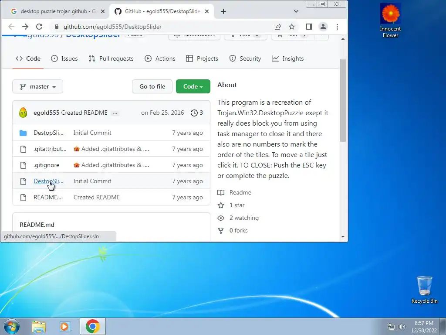Select the Recycle Bin desktop icon
The image size is (446, 335).
[x=424, y=290]
